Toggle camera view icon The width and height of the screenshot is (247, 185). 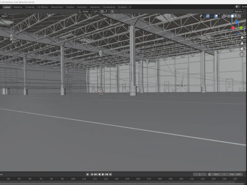(242, 49)
